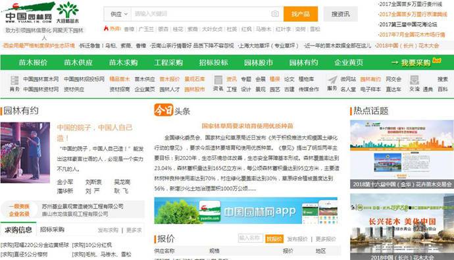Open headline 国家林草局要求培育使用优质种苗
Viewport: 454px width, 260px height.
[x=247, y=126]
